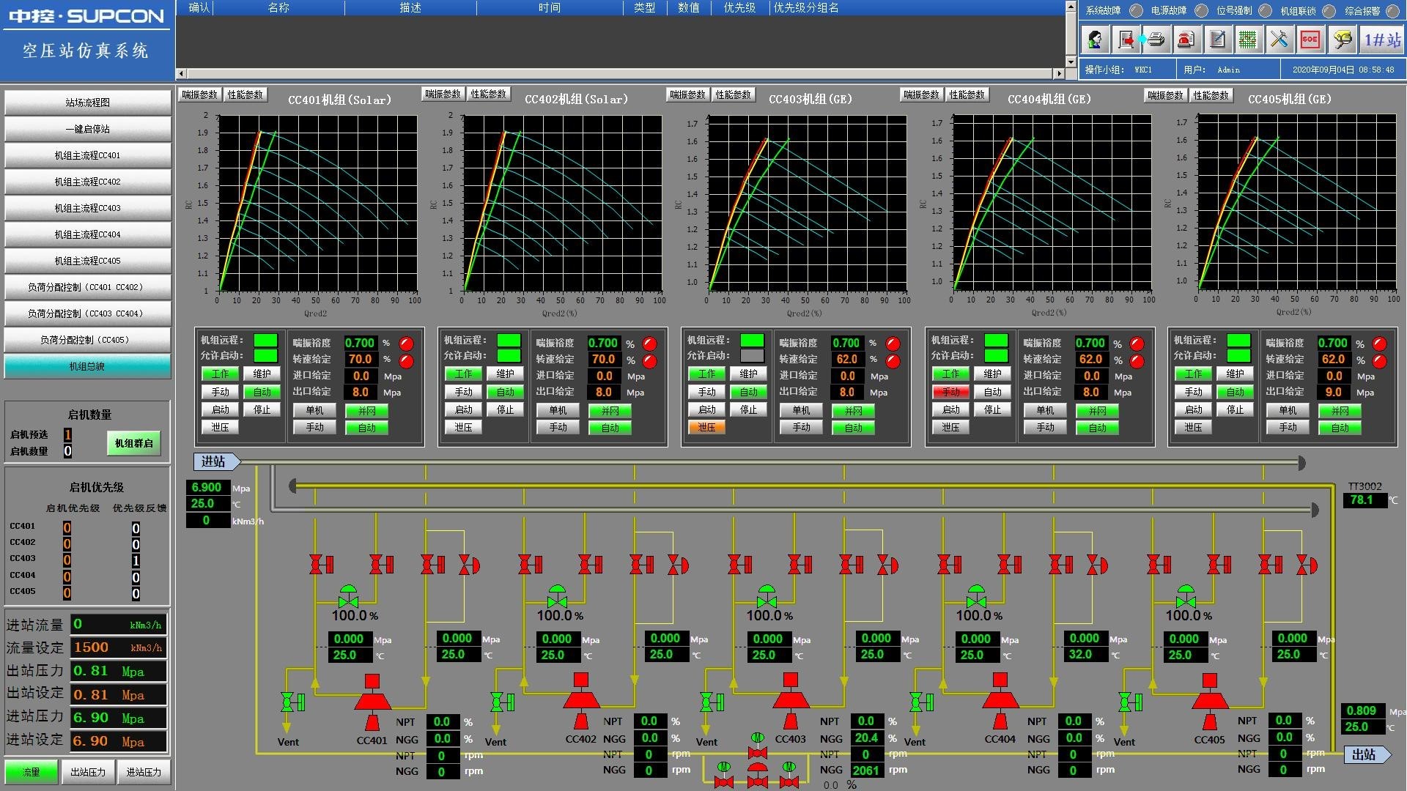Click the 位号强制 indicator lamp
Screen dimensions: 1407x791
tap(1265, 10)
